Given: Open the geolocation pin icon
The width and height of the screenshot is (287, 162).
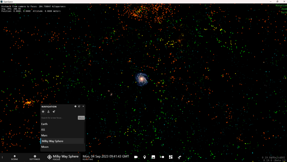Looking at the screenshot, I should click(x=145, y=157).
